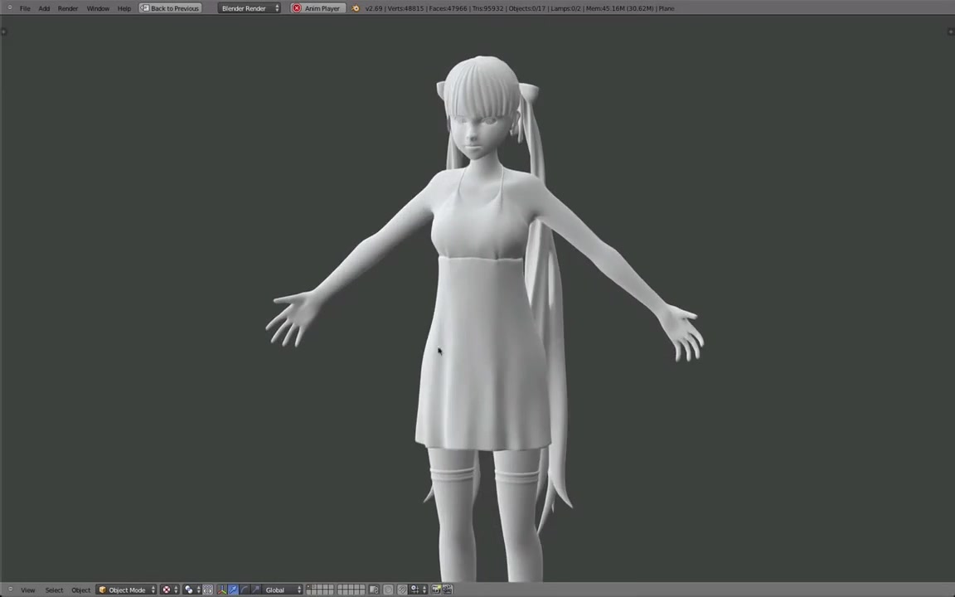Open the Help menu
The height and width of the screenshot is (597, 955).
pos(124,8)
